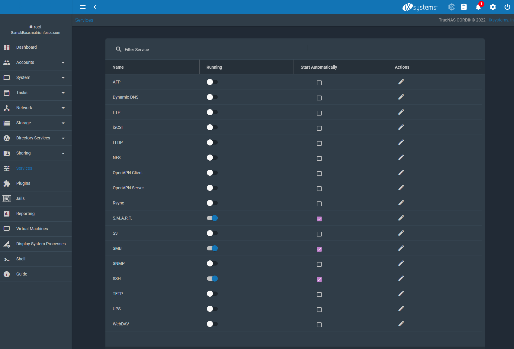Edit SSH service with pencil icon
Viewport: 514px width, 349px height.
[x=401, y=279]
